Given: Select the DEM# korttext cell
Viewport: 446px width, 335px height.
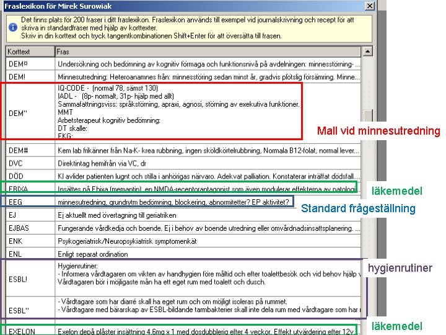Looking at the screenshot, I should click(30, 150).
